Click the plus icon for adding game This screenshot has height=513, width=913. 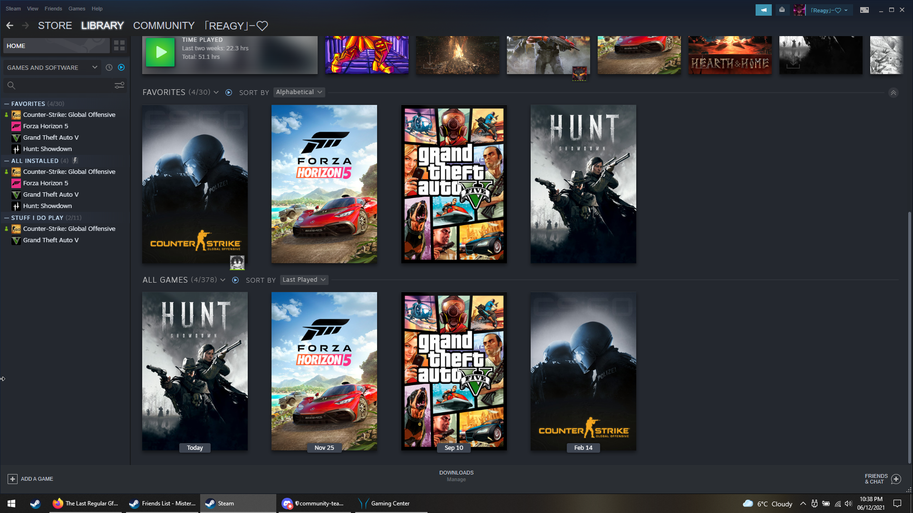(x=13, y=479)
